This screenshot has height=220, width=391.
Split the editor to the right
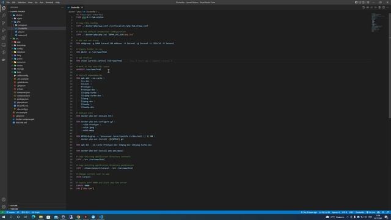(x=384, y=7)
